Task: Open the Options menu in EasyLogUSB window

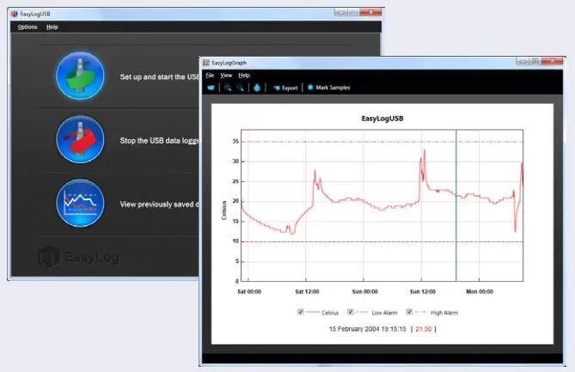Action: click(28, 27)
